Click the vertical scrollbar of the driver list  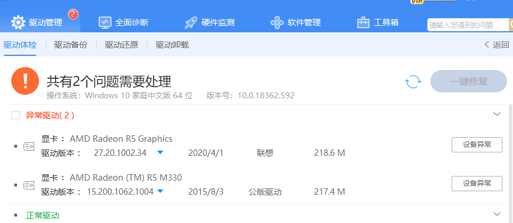(x=511, y=163)
